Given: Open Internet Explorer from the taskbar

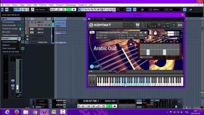Looking at the screenshot, I should point(7,112).
